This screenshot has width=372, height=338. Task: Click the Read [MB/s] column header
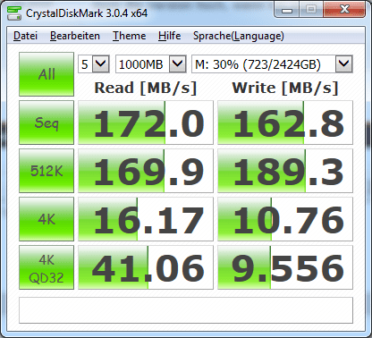146,88
